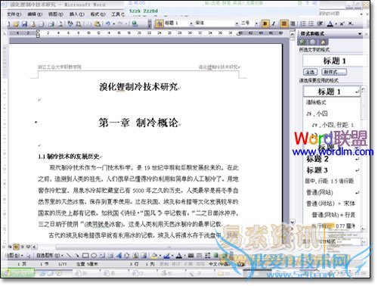Close the Styles and Formatting task pane
The image size is (378, 286).
(367, 34)
